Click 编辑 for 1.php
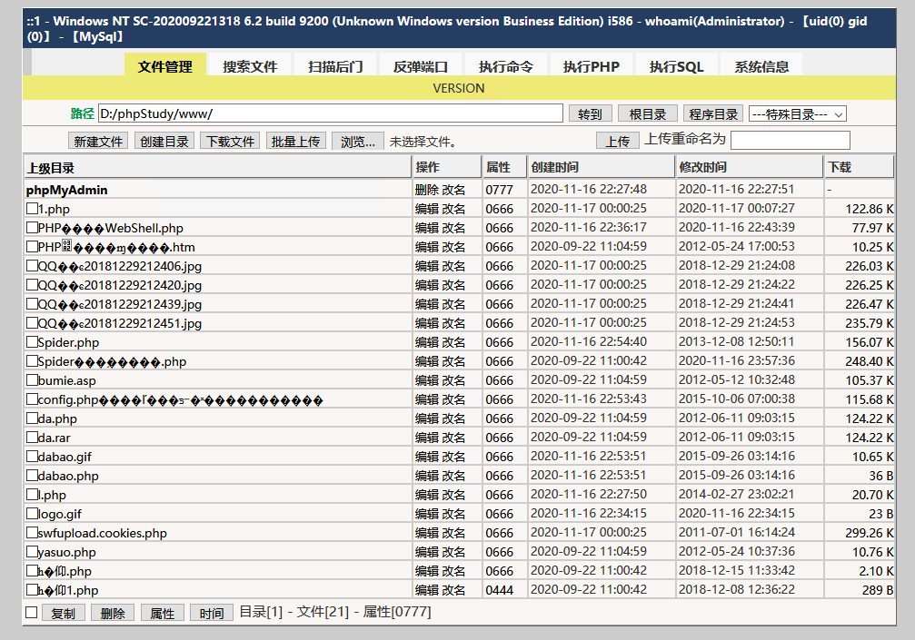This screenshot has height=640, width=915. click(x=426, y=209)
